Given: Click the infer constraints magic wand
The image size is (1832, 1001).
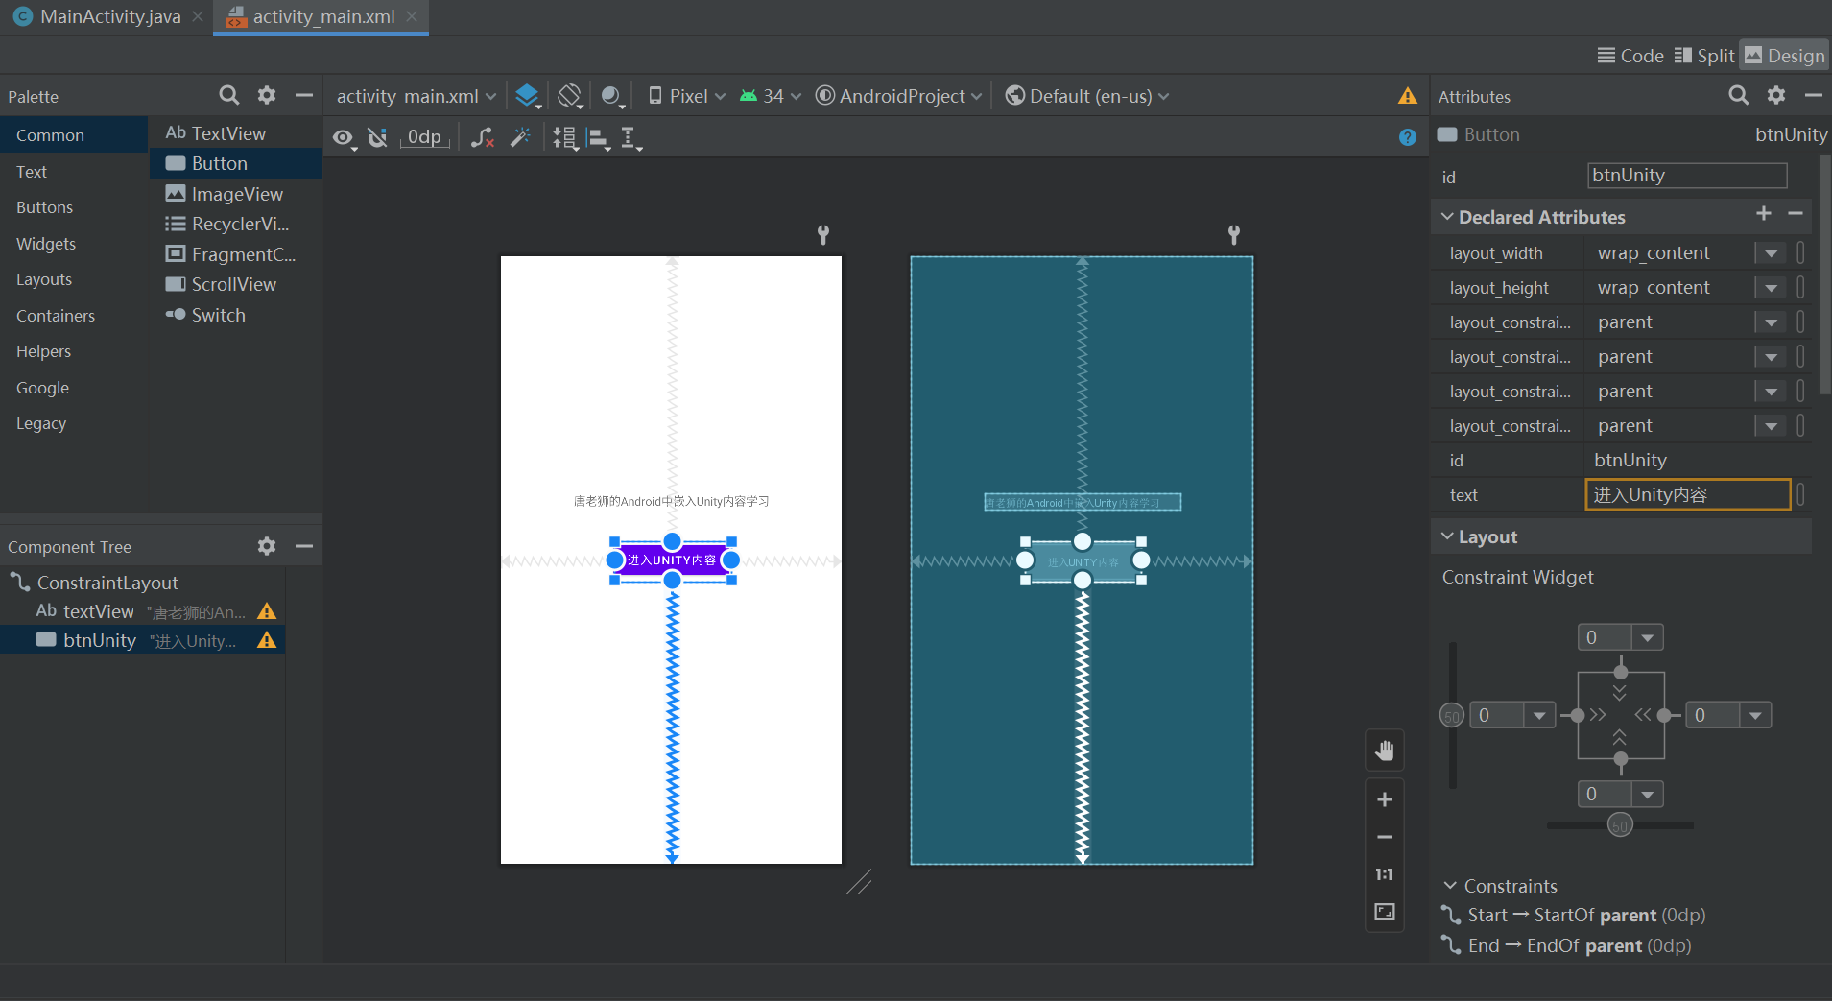Looking at the screenshot, I should tap(520, 138).
